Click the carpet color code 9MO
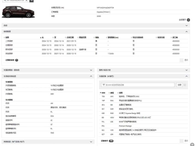The width and height of the screenshot is (195, 146). click(x=52, y=133)
